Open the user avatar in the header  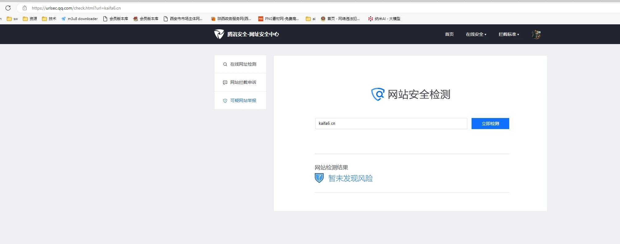pos(536,34)
